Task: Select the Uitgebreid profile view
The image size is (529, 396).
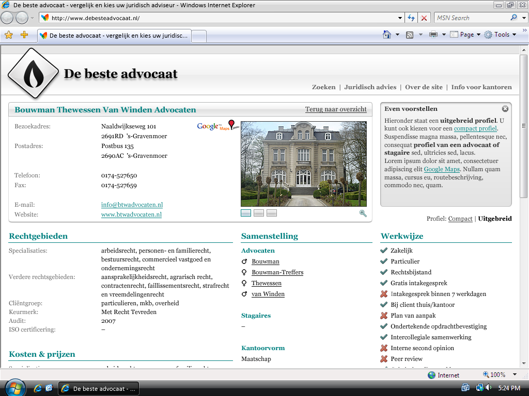Action: (x=495, y=219)
